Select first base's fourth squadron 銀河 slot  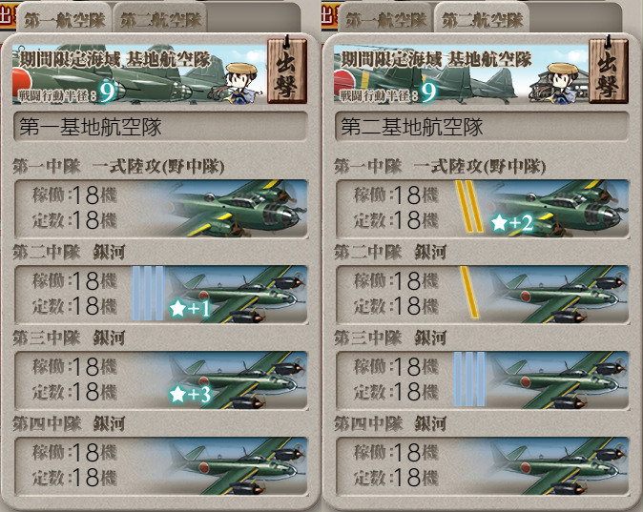[160, 466]
